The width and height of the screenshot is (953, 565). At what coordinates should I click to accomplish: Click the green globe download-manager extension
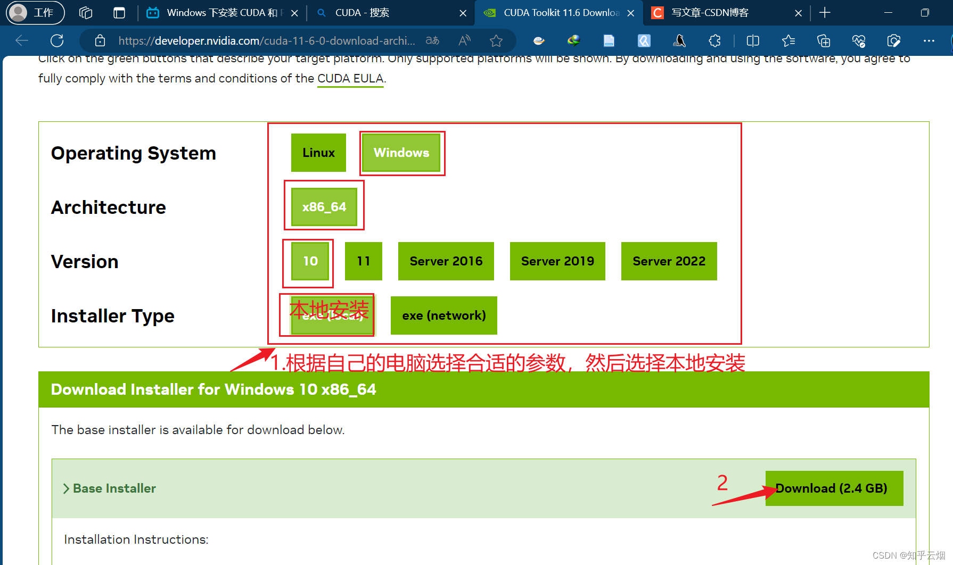574,40
